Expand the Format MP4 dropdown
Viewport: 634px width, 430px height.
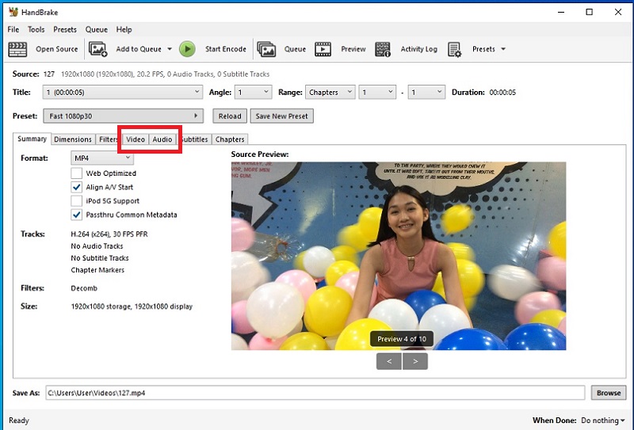pyautogui.click(x=101, y=158)
